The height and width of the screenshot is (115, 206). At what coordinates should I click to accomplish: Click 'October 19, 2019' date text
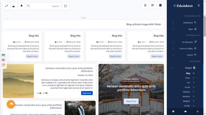click(85, 75)
